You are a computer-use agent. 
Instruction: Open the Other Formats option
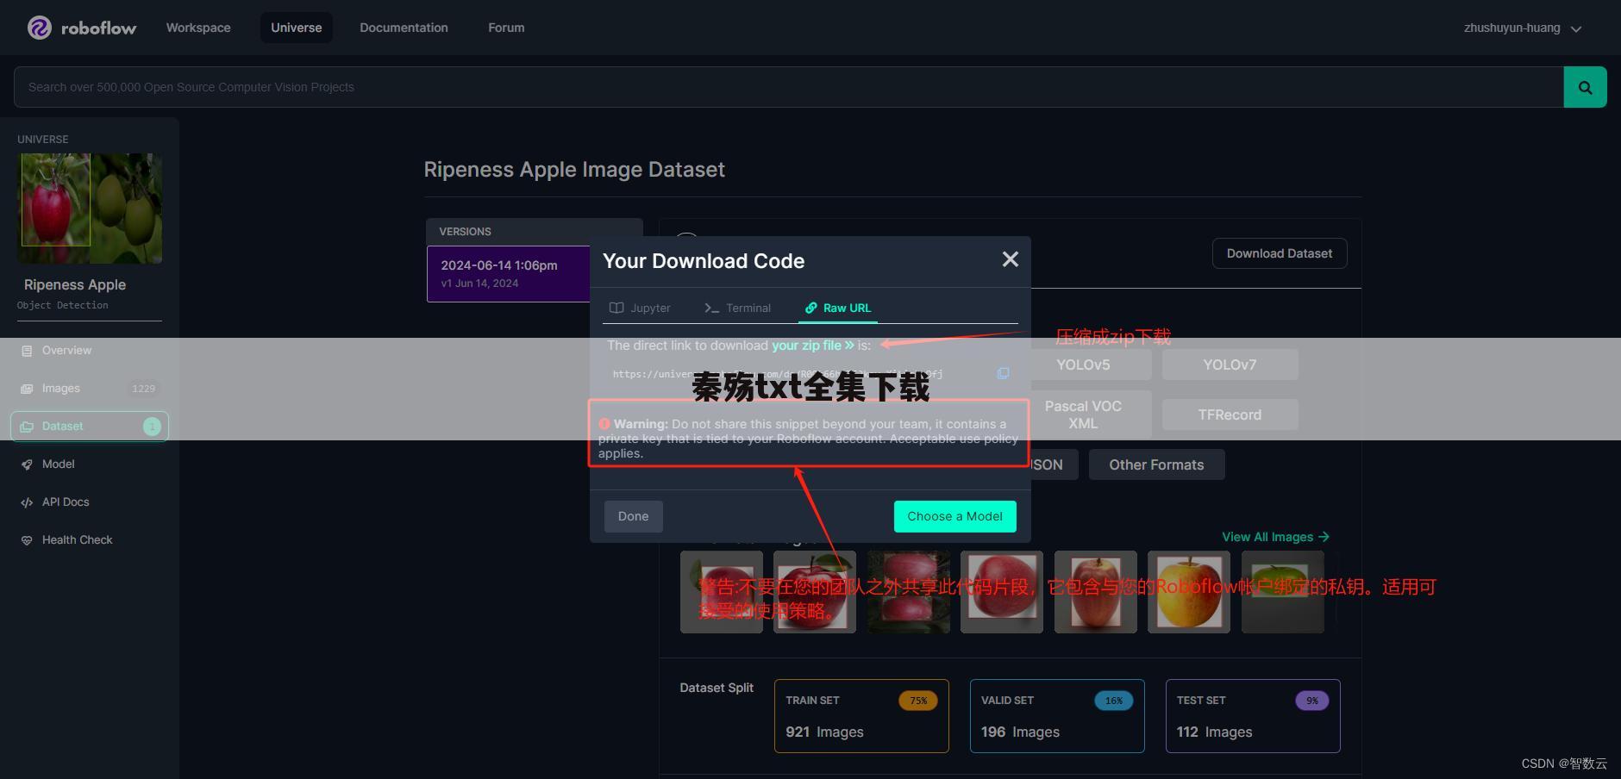click(x=1156, y=464)
